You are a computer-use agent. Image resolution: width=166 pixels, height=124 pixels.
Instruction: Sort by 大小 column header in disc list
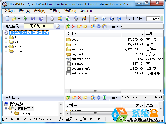pos(133,34)
